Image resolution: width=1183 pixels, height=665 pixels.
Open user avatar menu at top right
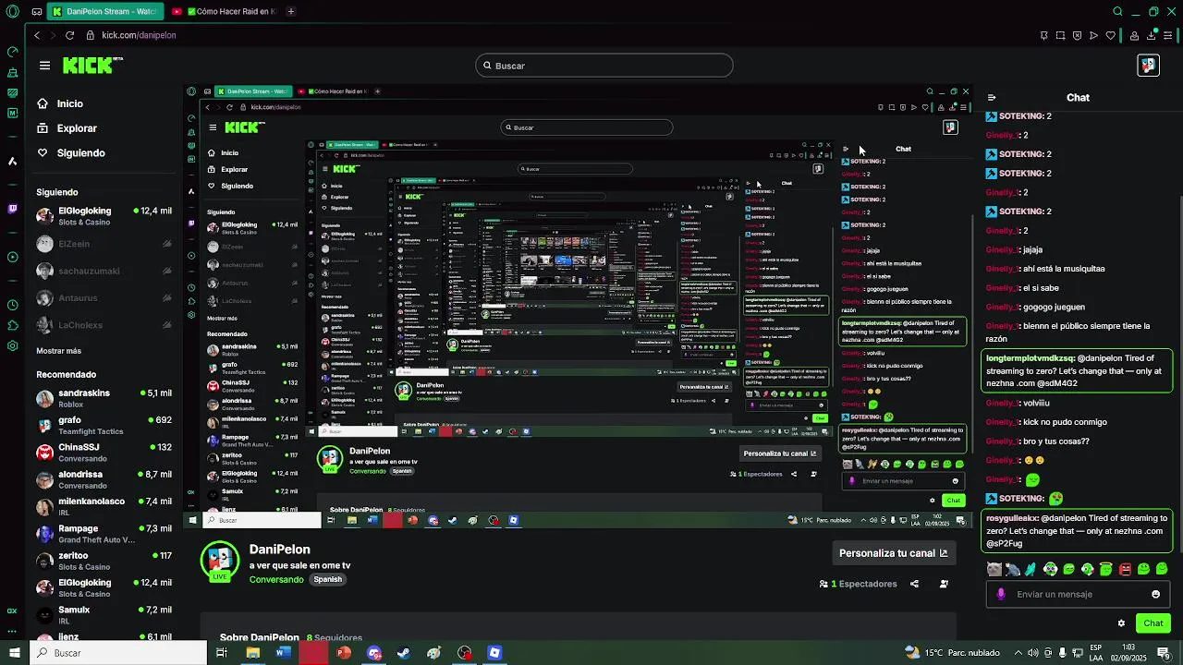click(1148, 66)
